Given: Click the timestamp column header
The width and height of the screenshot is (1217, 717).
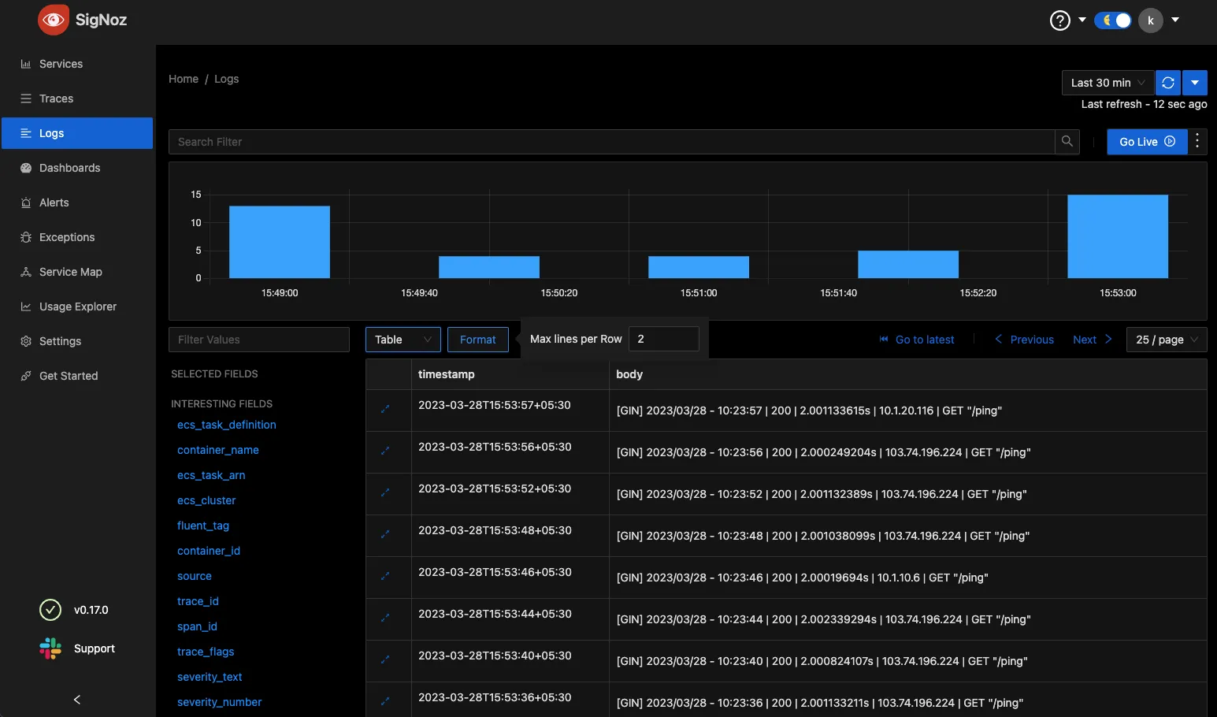Looking at the screenshot, I should tap(510, 374).
